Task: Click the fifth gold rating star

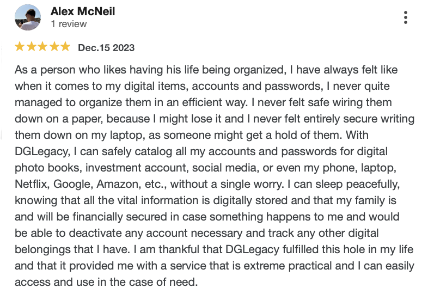Action: point(65,47)
